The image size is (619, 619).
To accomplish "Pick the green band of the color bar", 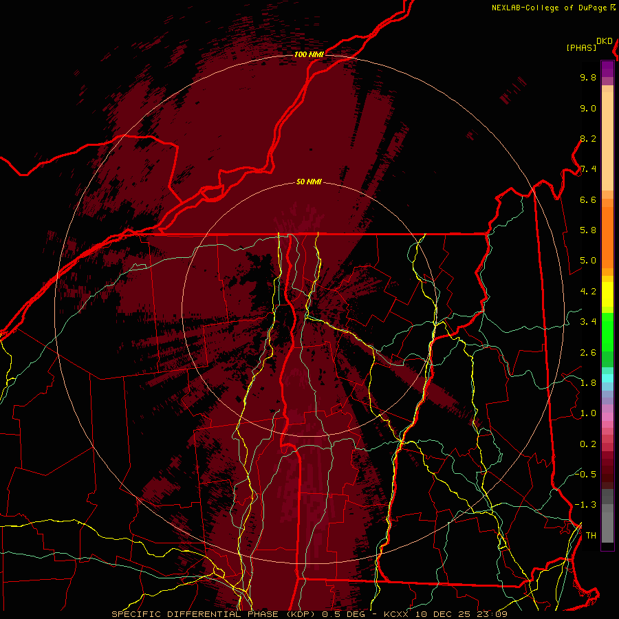I will [x=607, y=332].
